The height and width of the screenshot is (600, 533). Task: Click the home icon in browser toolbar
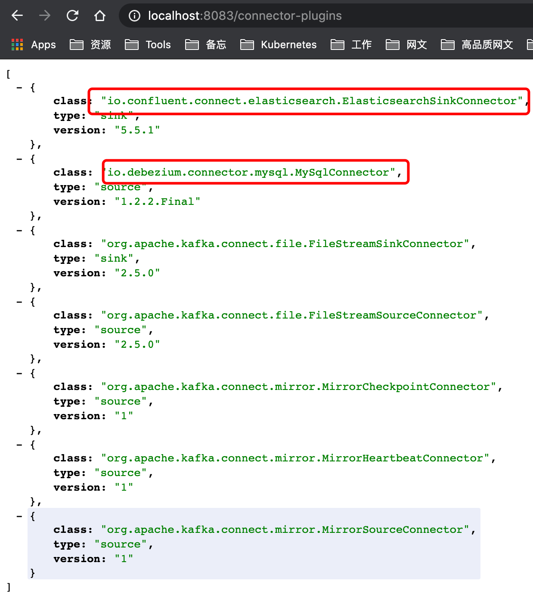tap(99, 15)
